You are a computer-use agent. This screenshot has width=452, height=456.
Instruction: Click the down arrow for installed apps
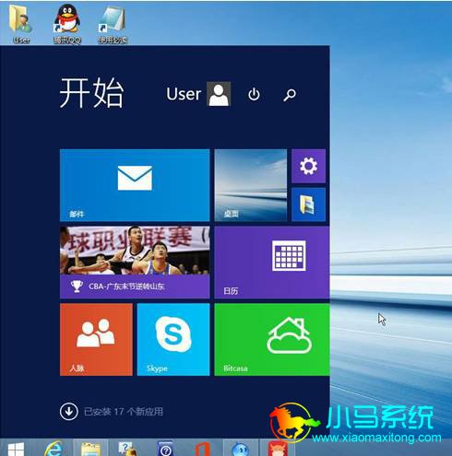coord(69,411)
